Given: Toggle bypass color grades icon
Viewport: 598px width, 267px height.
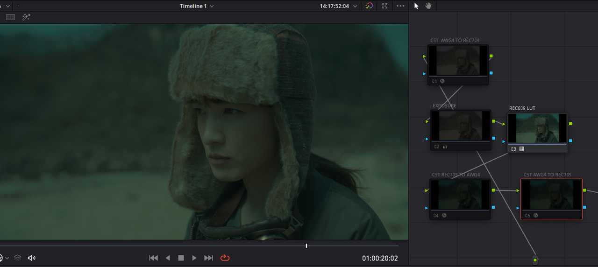Looking at the screenshot, I should 369,6.
